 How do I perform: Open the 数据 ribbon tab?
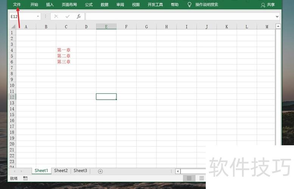(x=104, y=5)
